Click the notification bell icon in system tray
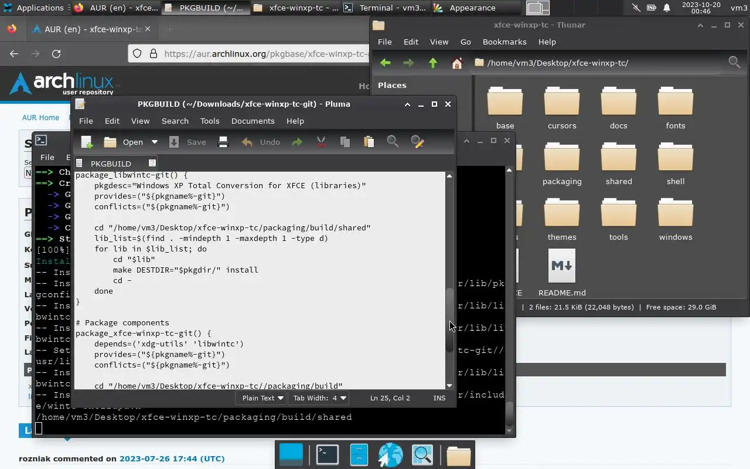Image resolution: width=750 pixels, height=469 pixels. click(x=667, y=8)
